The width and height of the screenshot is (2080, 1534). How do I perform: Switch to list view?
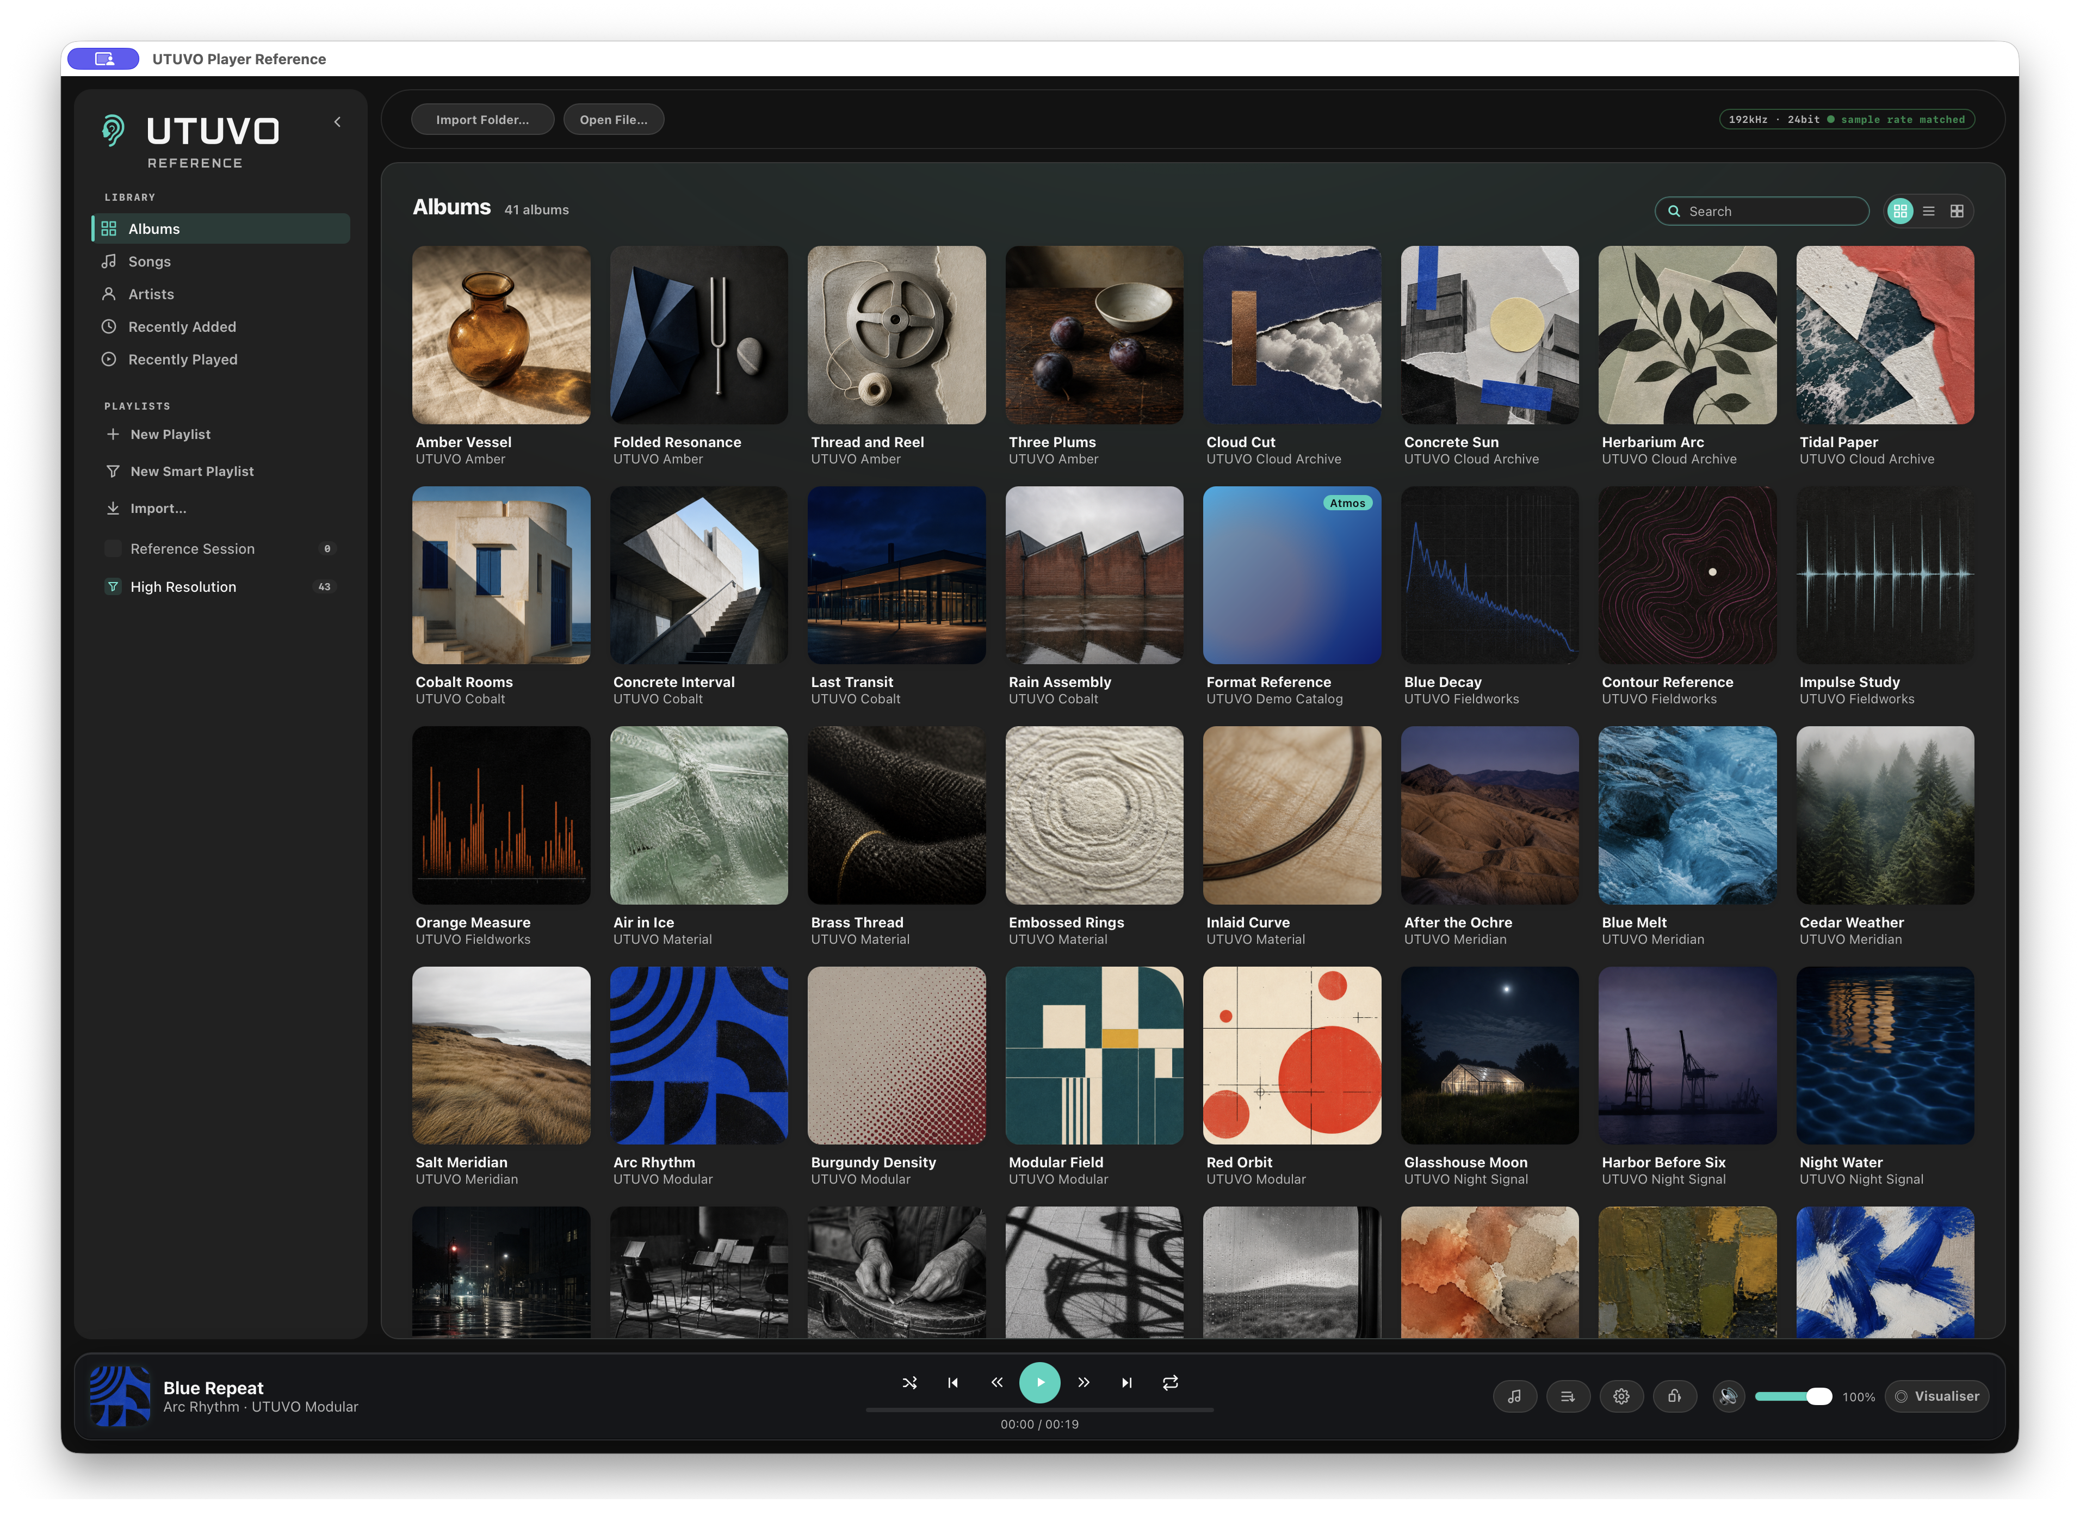(1929, 211)
